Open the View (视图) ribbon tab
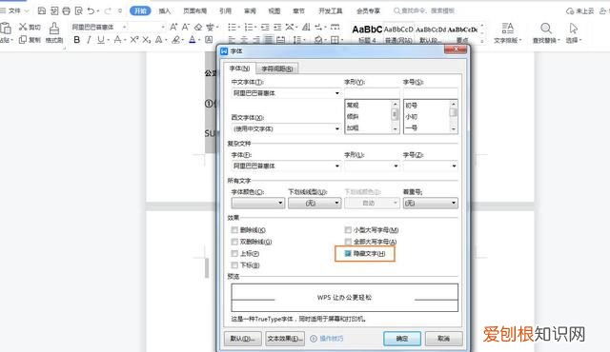Screen dimensions: 610x352 (x=274, y=10)
